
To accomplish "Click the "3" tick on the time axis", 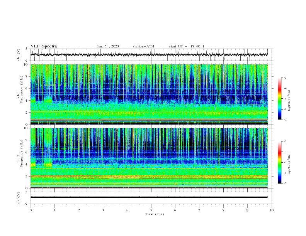I will pyautogui.click(x=103, y=210).
